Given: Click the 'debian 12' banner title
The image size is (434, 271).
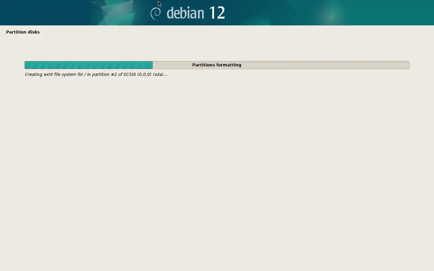Looking at the screenshot, I should 196,13.
